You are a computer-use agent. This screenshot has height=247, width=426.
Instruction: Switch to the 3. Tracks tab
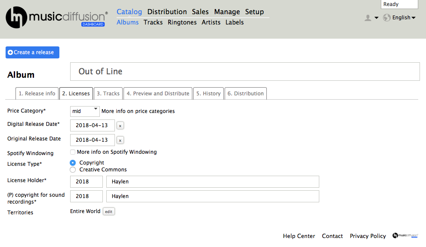(108, 94)
